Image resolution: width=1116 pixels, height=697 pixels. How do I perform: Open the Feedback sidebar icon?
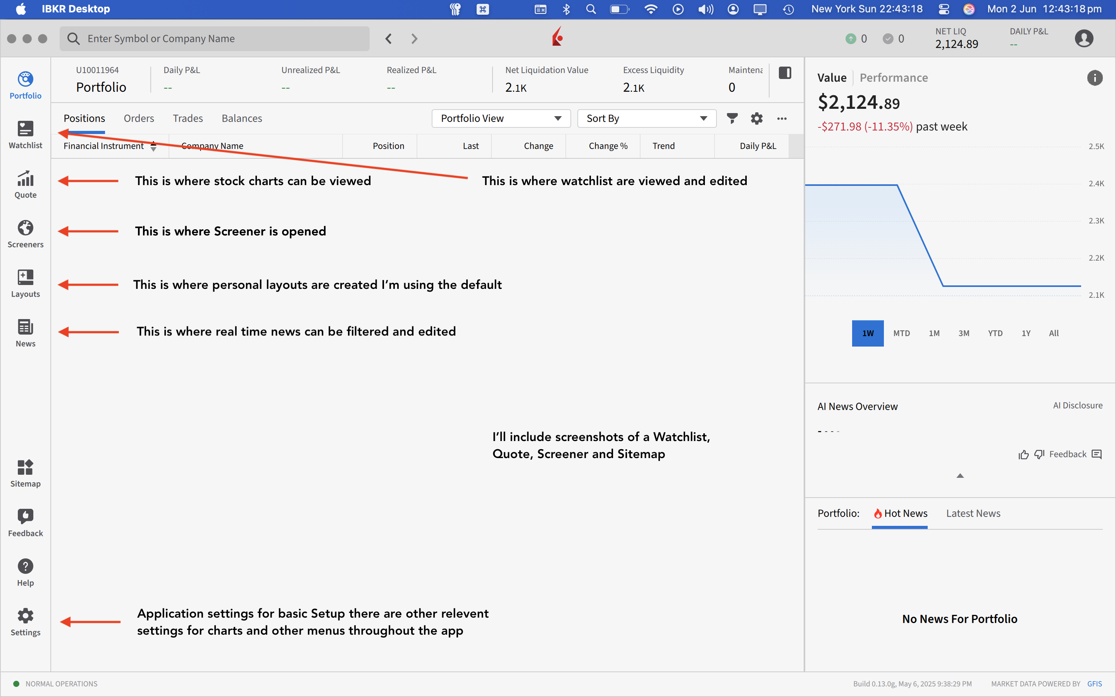(25, 523)
